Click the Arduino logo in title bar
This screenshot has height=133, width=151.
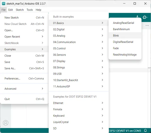point(4,4)
